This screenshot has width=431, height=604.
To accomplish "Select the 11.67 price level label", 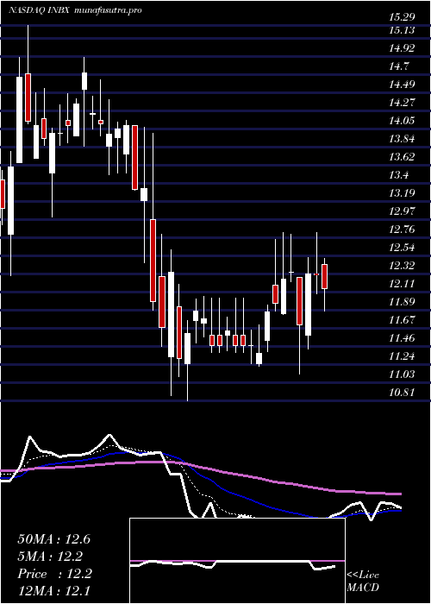I will [x=402, y=320].
